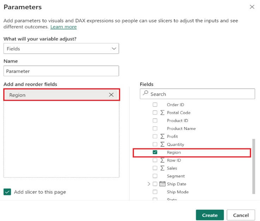Click the Name input field containing Parameter
This screenshot has width=260, height=221.
point(61,71)
